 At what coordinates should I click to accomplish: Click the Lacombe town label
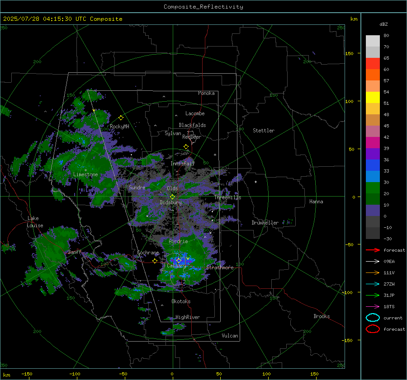pos(195,113)
